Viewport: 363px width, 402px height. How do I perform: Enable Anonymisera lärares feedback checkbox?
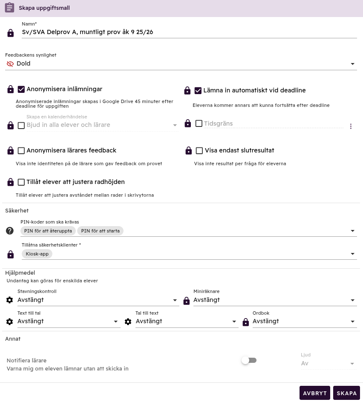[21, 151]
